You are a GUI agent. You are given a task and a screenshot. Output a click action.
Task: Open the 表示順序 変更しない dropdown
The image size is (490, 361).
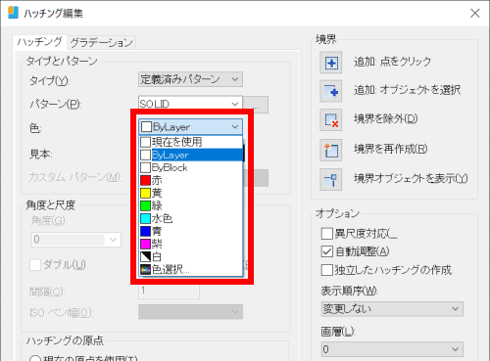392,309
